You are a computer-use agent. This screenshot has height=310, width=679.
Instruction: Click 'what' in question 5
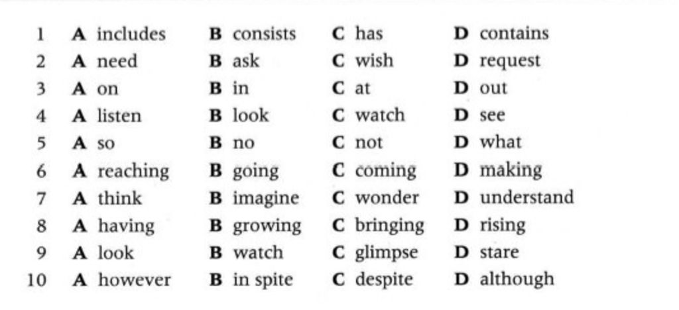[x=501, y=142]
